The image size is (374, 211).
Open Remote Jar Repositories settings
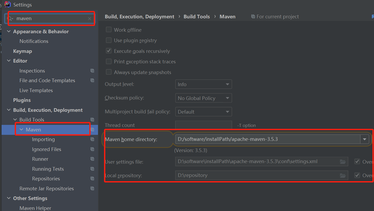[x=47, y=189]
